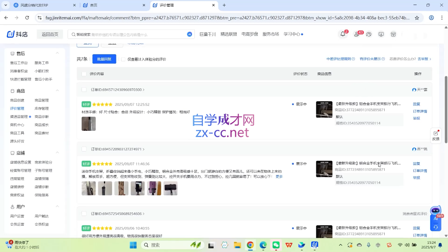Screen dimensions: 448x252
Task: Expand the second review with 更多 link
Action: (x=279, y=176)
